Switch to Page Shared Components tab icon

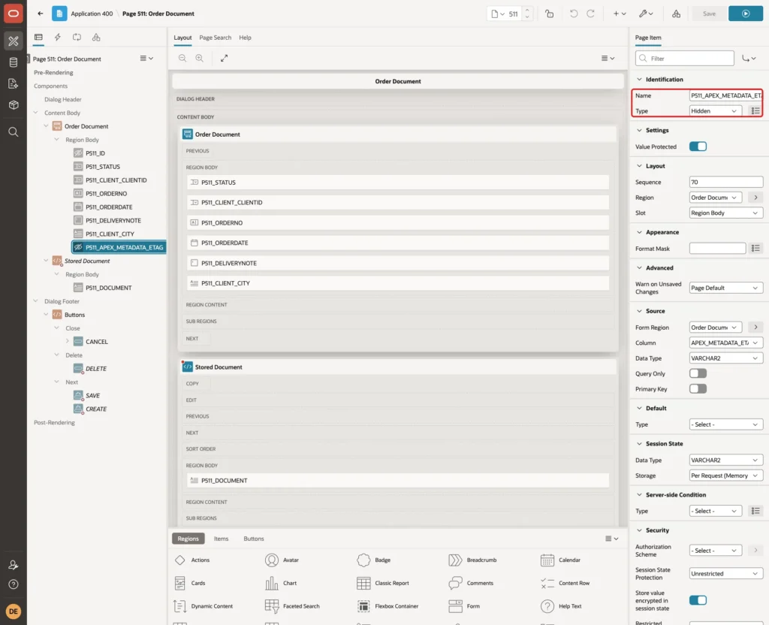(x=96, y=38)
